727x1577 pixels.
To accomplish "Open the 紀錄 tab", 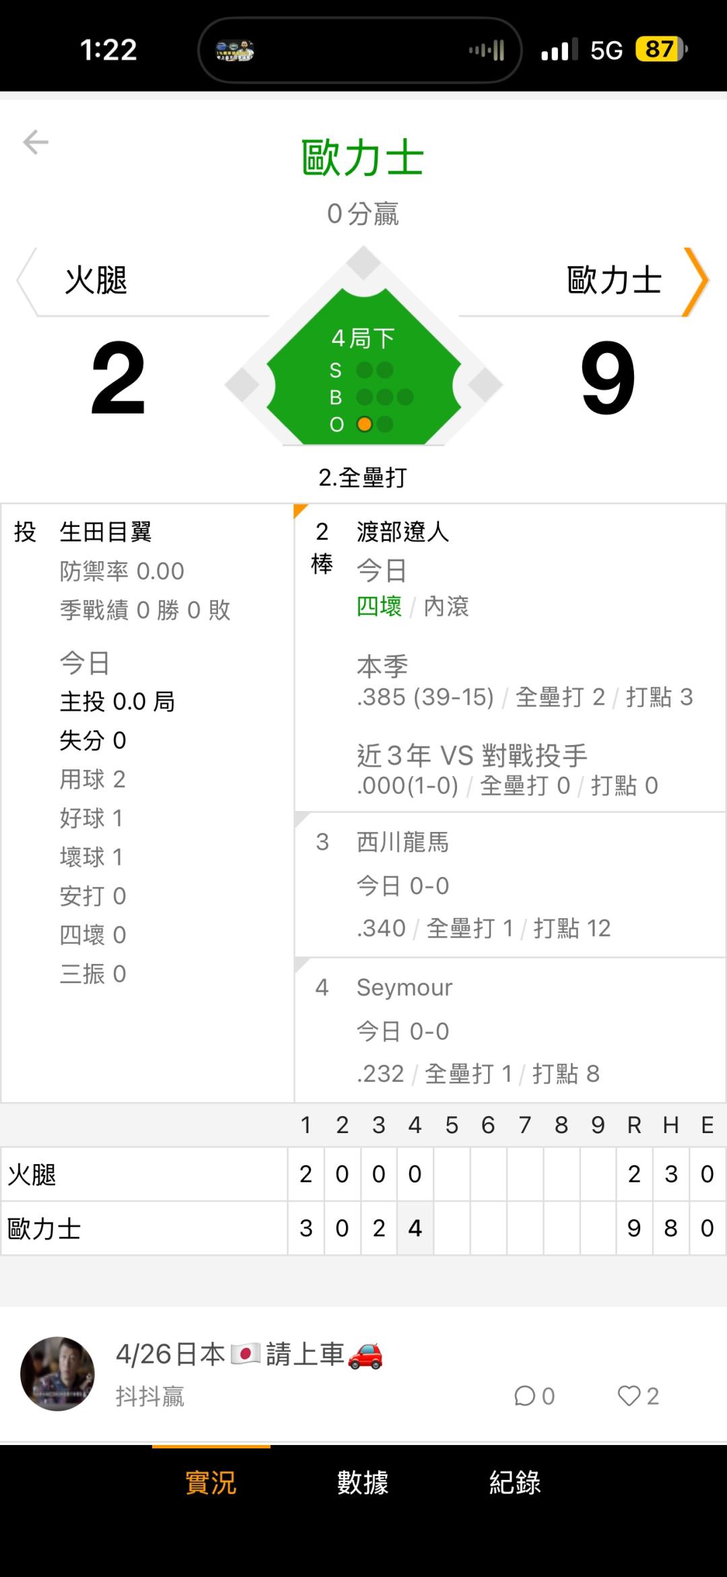I will [515, 1483].
